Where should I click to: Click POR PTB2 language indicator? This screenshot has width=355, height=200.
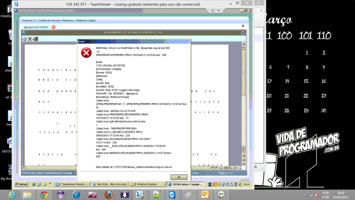326,195
